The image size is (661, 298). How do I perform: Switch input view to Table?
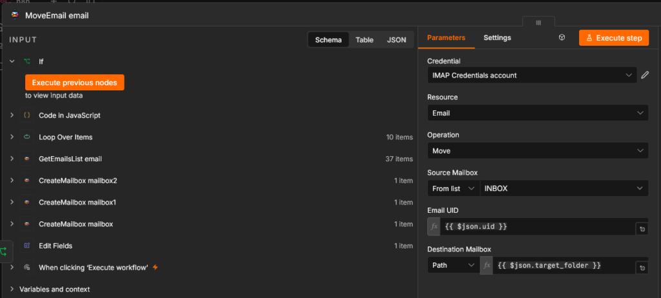click(x=365, y=39)
